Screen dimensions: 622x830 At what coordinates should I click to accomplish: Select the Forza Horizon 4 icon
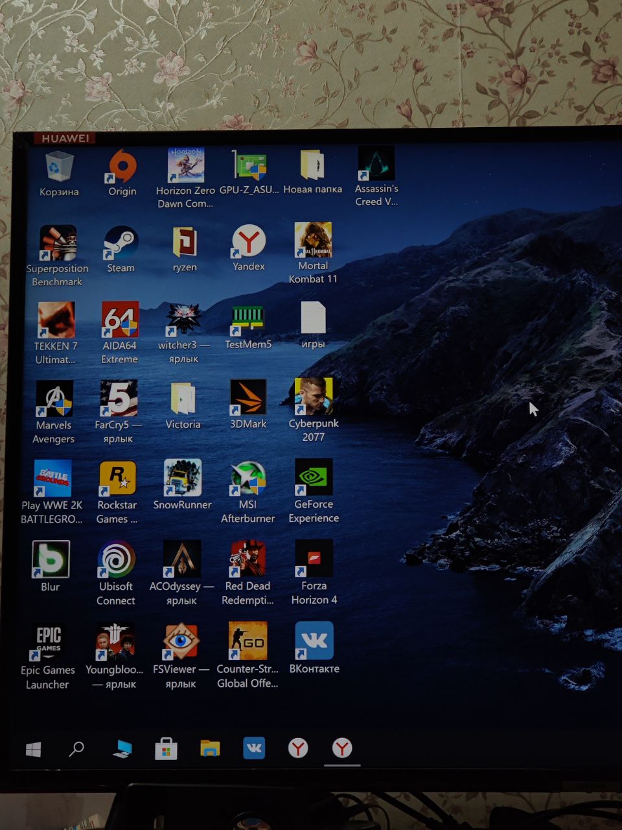(x=314, y=558)
